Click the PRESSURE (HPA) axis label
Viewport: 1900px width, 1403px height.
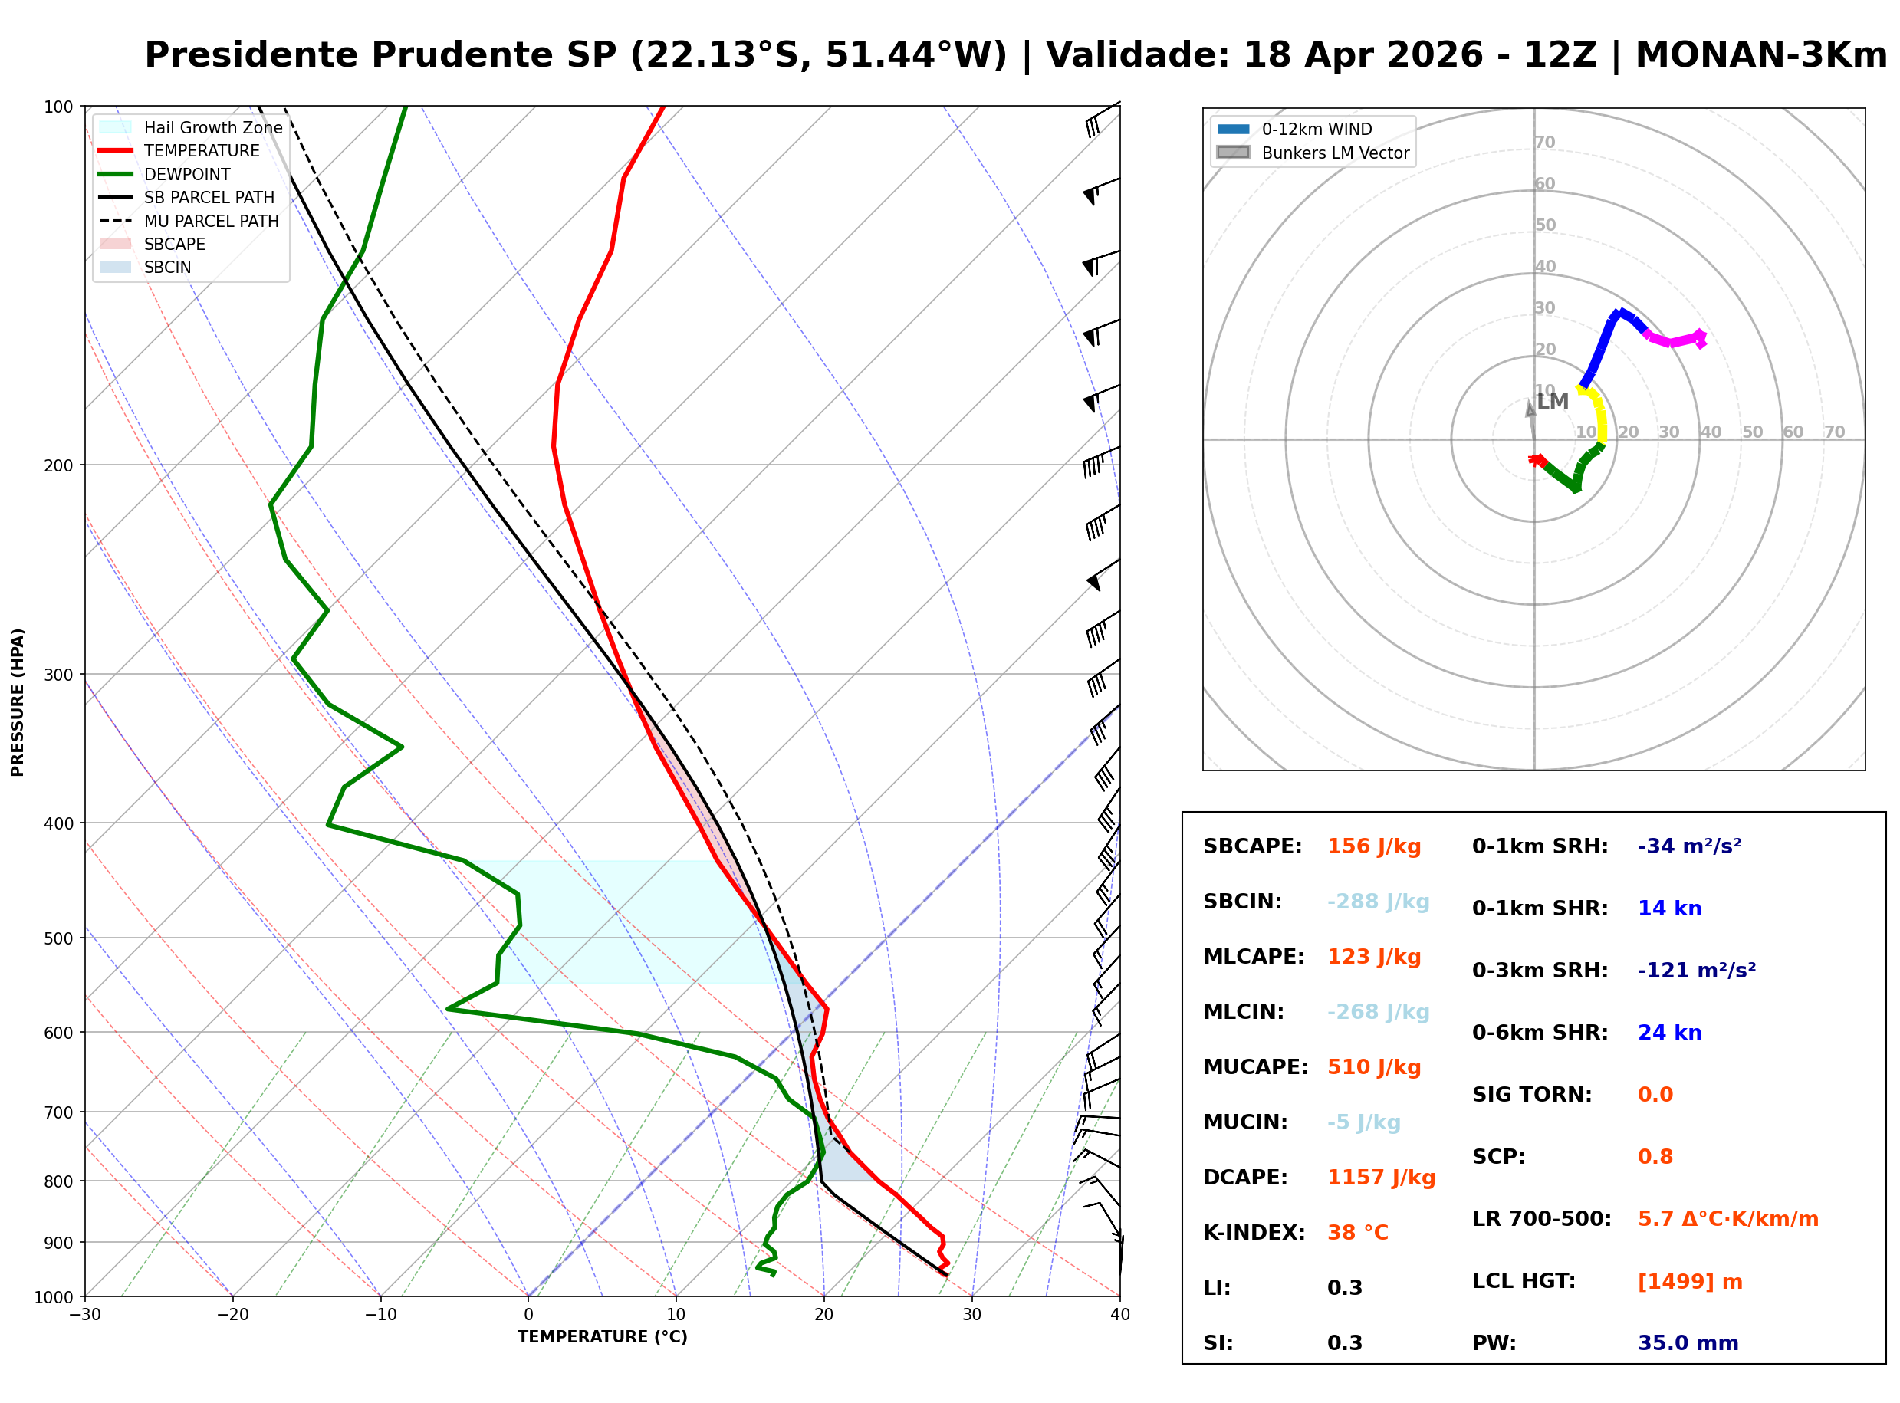(18, 702)
